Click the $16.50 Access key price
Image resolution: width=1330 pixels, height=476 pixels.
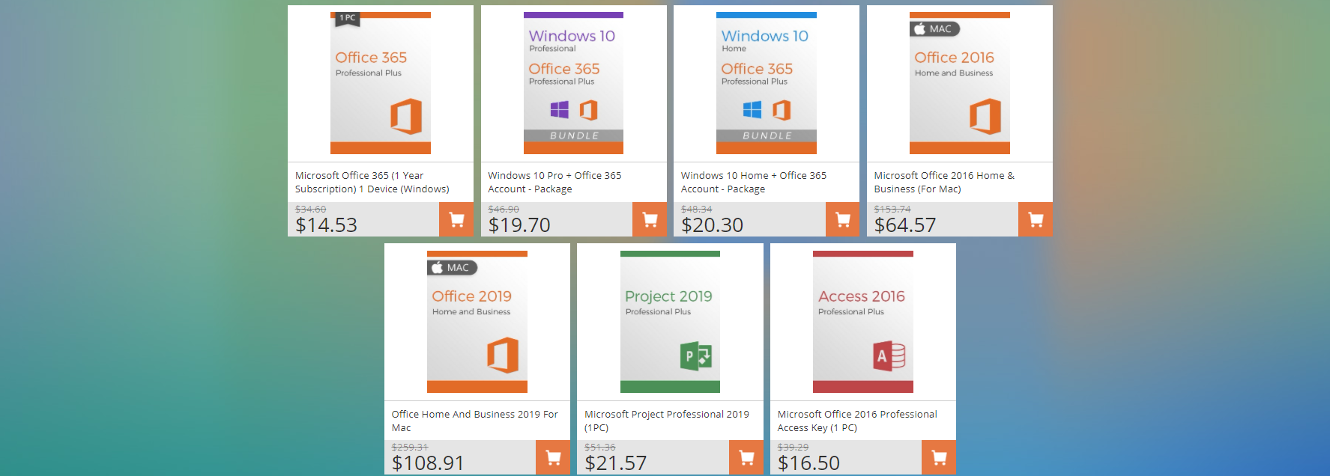point(808,463)
